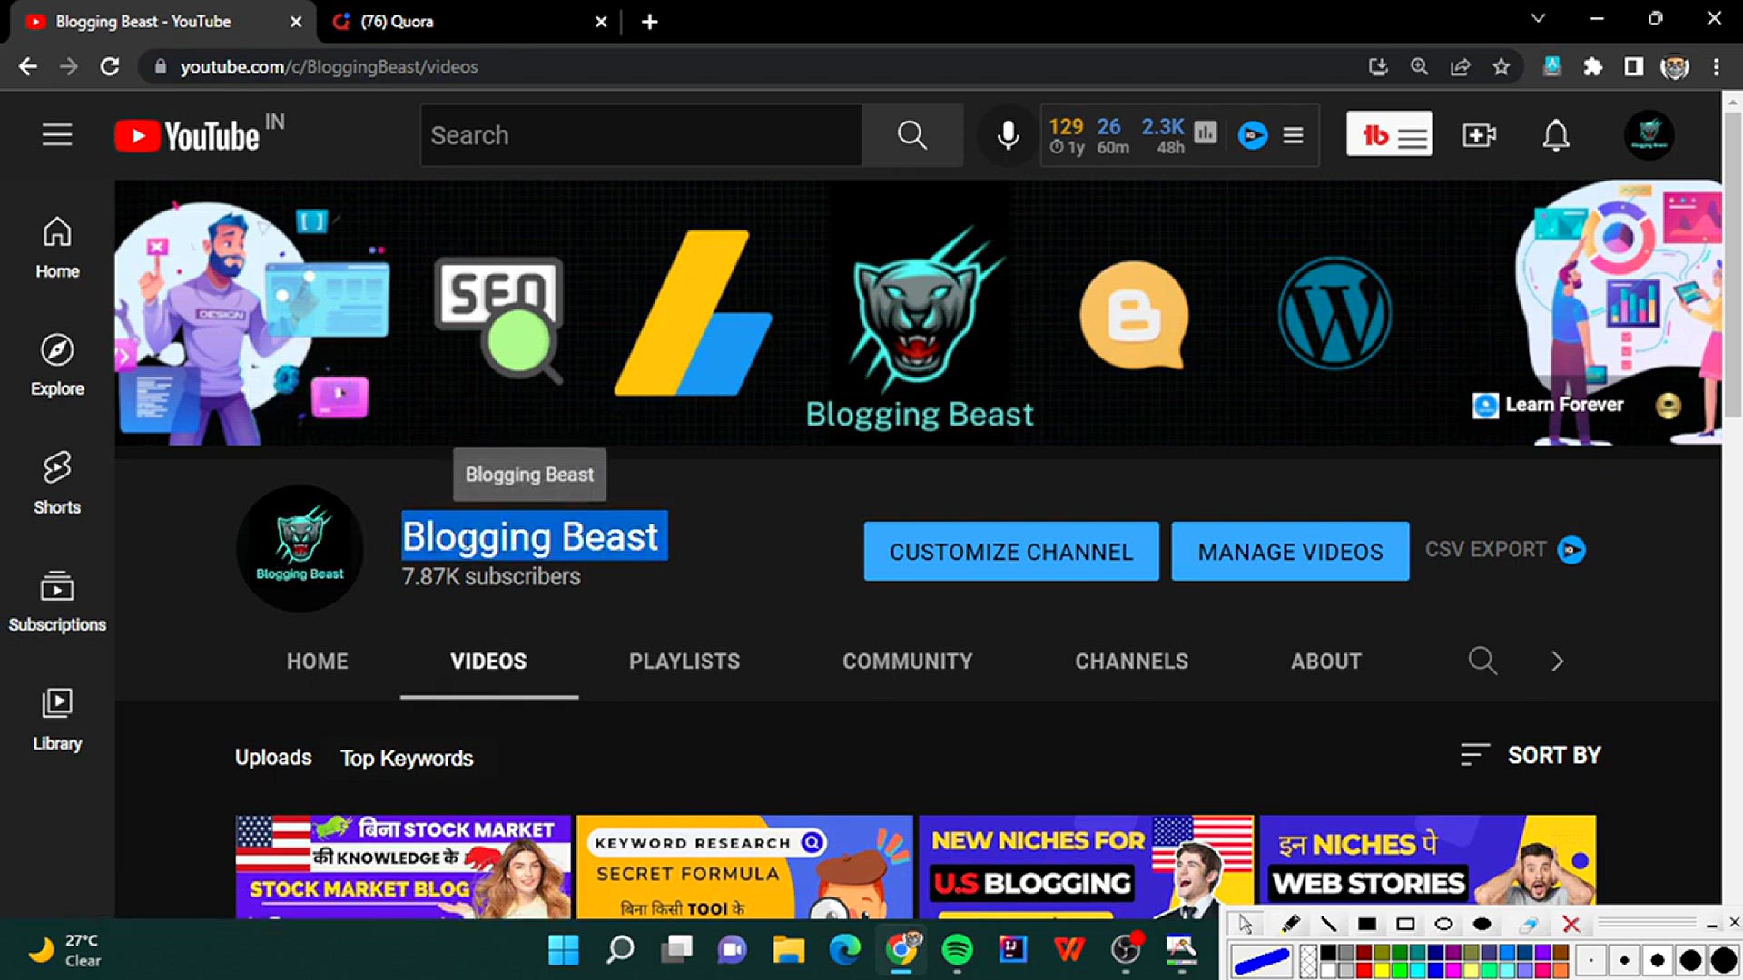The width and height of the screenshot is (1743, 980).
Task: Switch to the Quora browser tab
Action: (x=469, y=22)
